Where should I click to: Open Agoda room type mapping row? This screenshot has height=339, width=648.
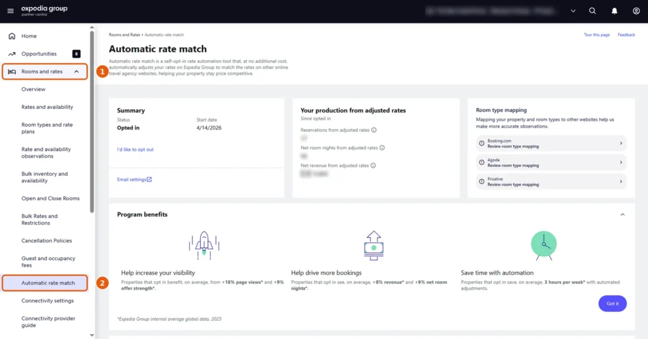(x=551, y=163)
